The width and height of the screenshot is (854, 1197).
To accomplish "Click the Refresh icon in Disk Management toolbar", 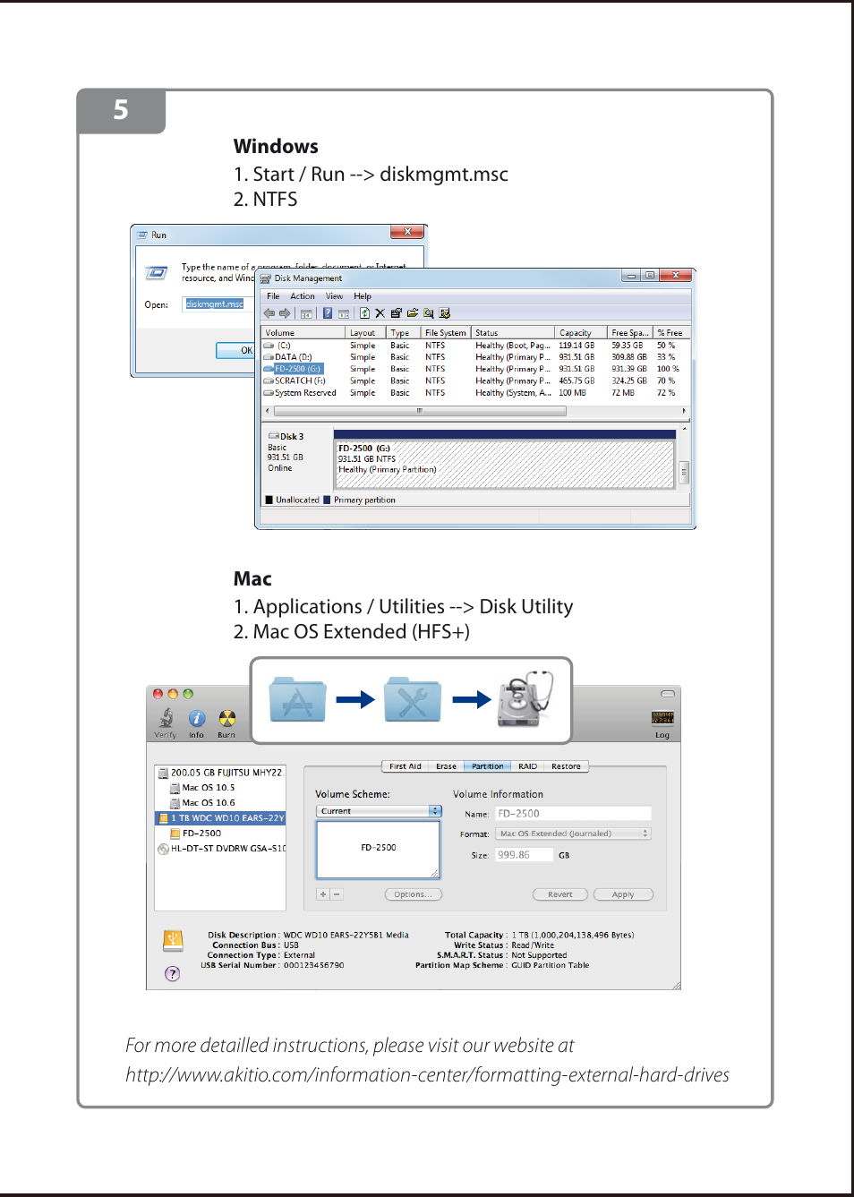I will (364, 313).
